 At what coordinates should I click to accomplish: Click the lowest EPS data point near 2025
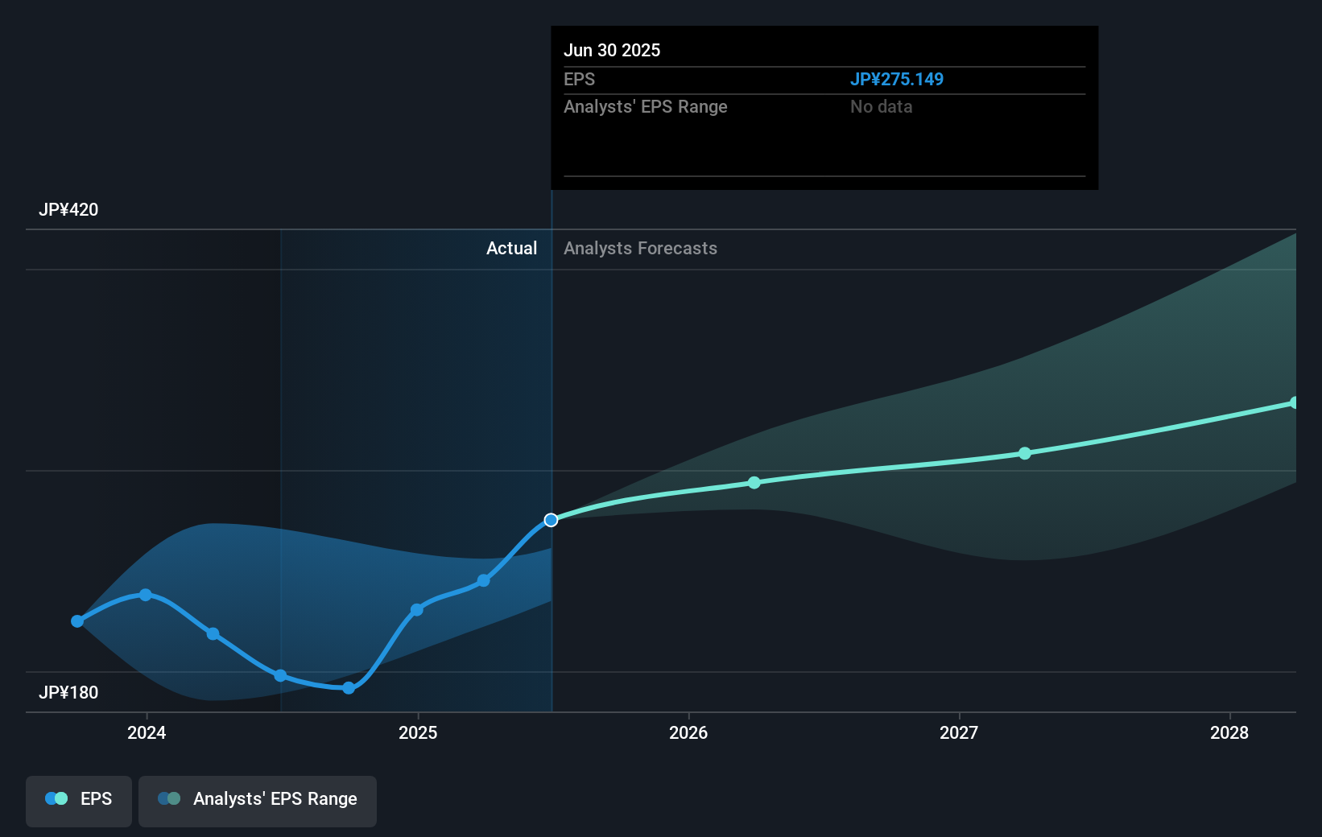click(x=348, y=688)
